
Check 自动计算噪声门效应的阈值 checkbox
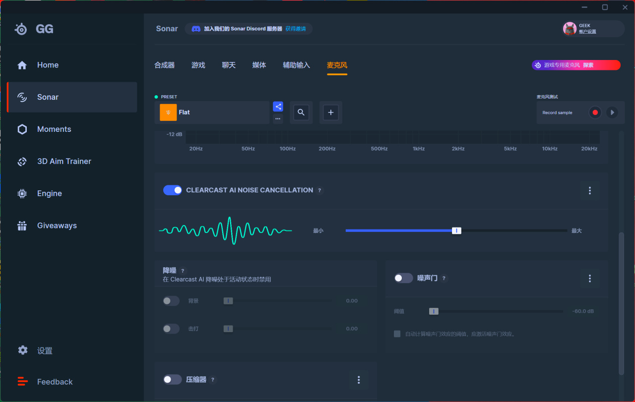pos(397,334)
